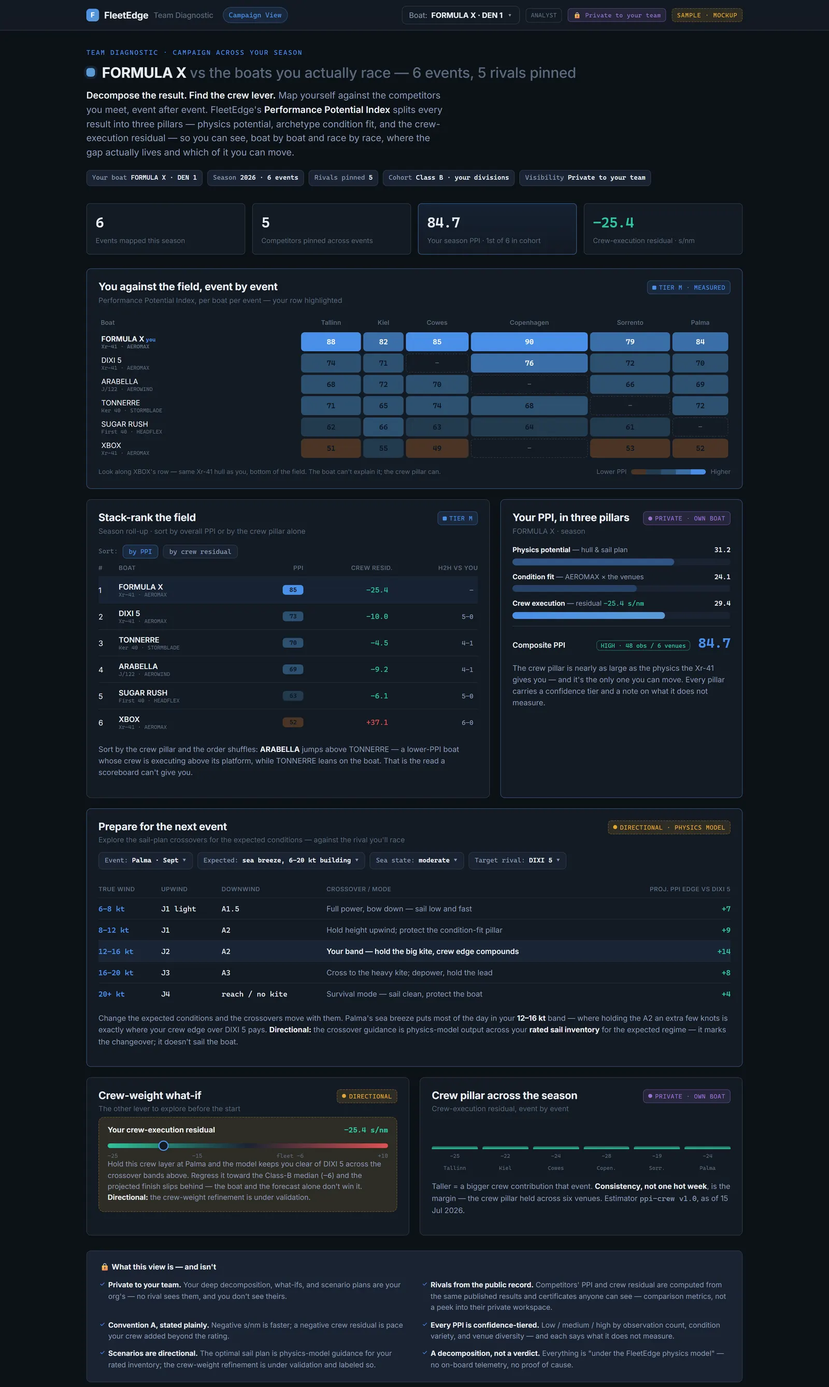This screenshot has height=1387, width=829.
Task: Sort the stack-rank by PPI
Action: 140,552
